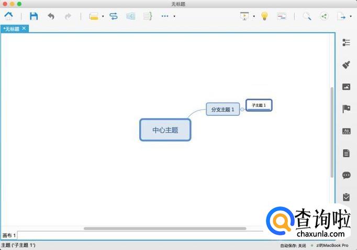Start presentation mode

[244, 16]
